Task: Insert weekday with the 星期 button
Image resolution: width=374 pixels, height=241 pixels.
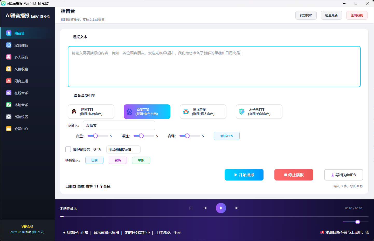Action: tap(141, 160)
